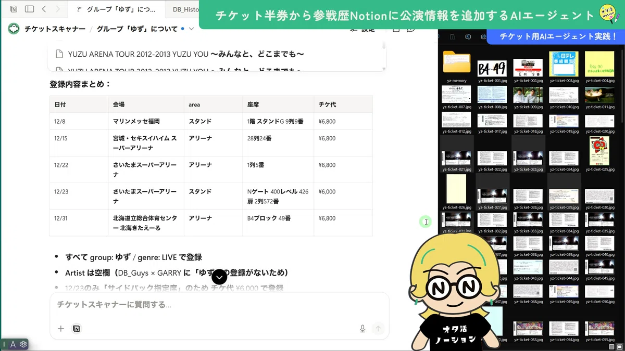
Task: Click the Notion context icon in chat box
Action: pos(77,329)
